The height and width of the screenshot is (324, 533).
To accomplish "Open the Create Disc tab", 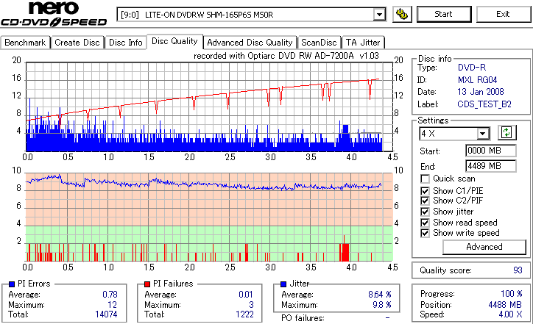I will [x=77, y=43].
